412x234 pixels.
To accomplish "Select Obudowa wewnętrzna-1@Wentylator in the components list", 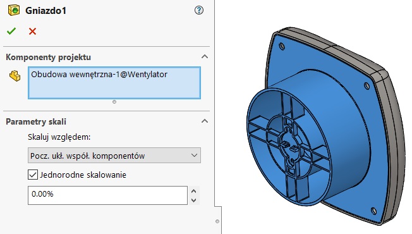I will point(99,75).
